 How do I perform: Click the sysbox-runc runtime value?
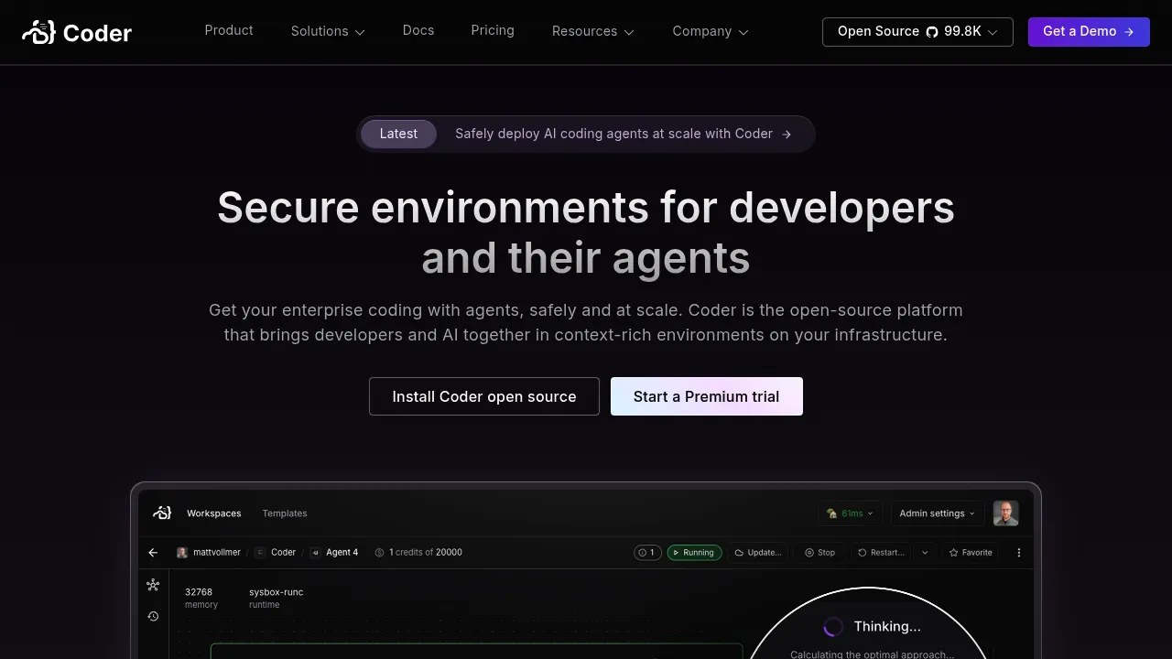[277, 592]
